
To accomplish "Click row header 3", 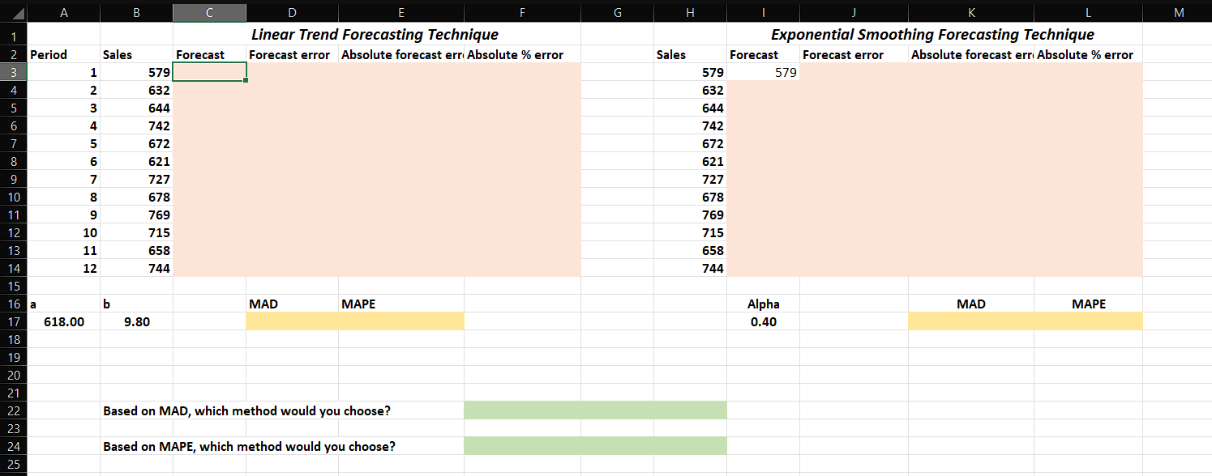I will (x=15, y=72).
